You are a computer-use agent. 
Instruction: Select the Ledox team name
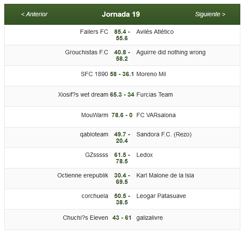[145, 155]
